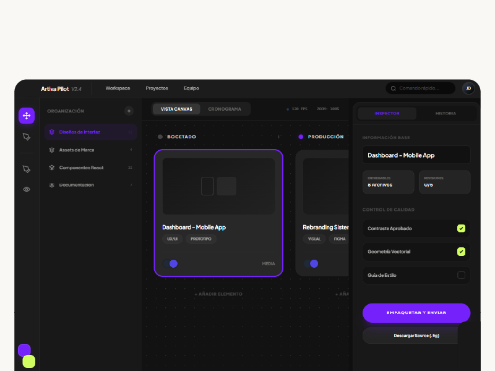Screen dimensions: 495x371
Task: Click Descargar Source (.fig)
Action: (416, 335)
